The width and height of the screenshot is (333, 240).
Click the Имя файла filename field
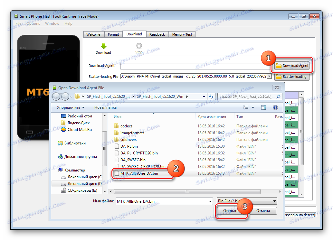164,201
